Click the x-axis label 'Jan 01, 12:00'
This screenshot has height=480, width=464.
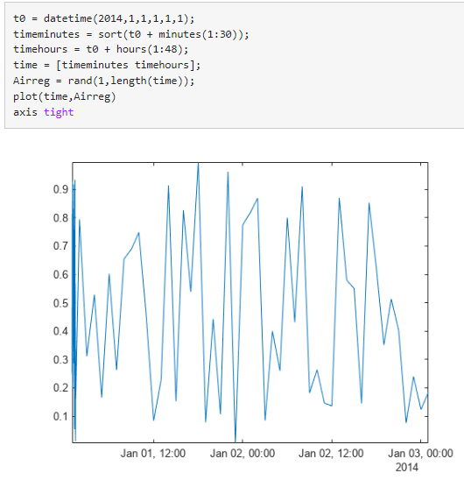tap(153, 454)
